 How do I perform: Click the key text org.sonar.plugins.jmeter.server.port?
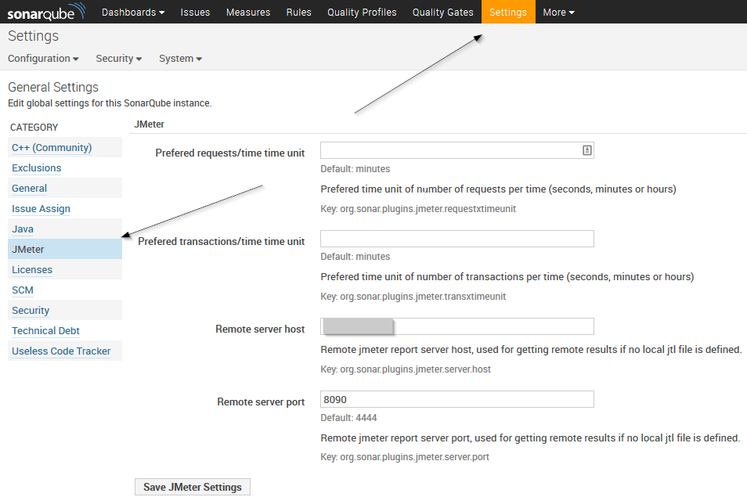coord(414,457)
